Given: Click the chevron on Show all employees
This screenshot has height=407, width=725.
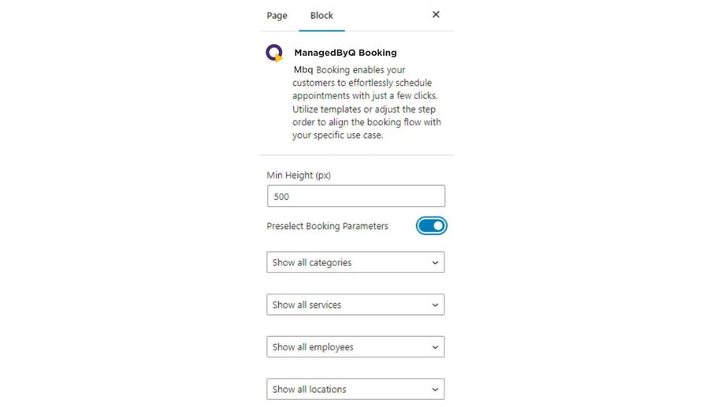Looking at the screenshot, I should [435, 347].
